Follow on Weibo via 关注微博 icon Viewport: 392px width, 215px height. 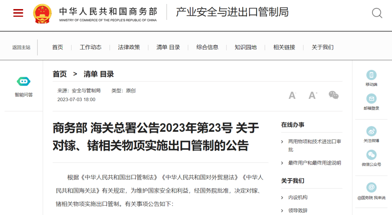[371, 131]
